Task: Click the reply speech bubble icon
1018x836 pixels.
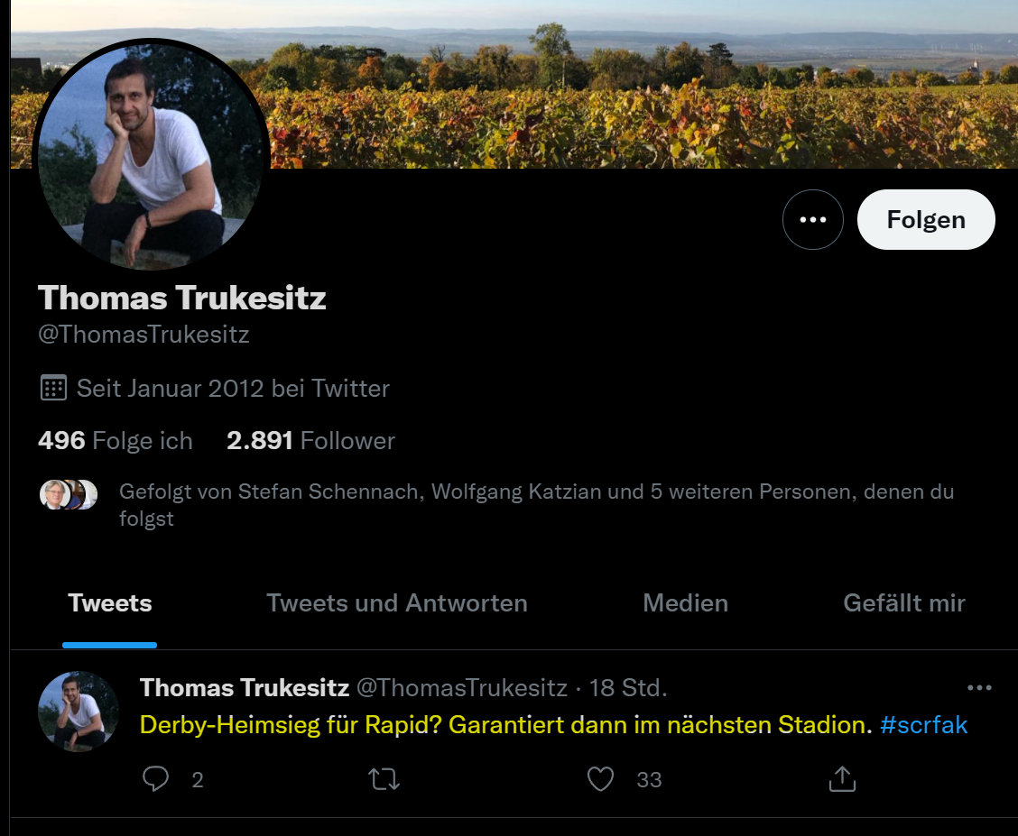Action: click(x=156, y=779)
